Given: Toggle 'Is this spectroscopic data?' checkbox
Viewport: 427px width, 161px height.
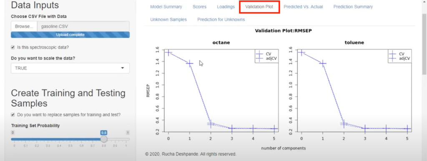Looking at the screenshot, I should [13, 47].
